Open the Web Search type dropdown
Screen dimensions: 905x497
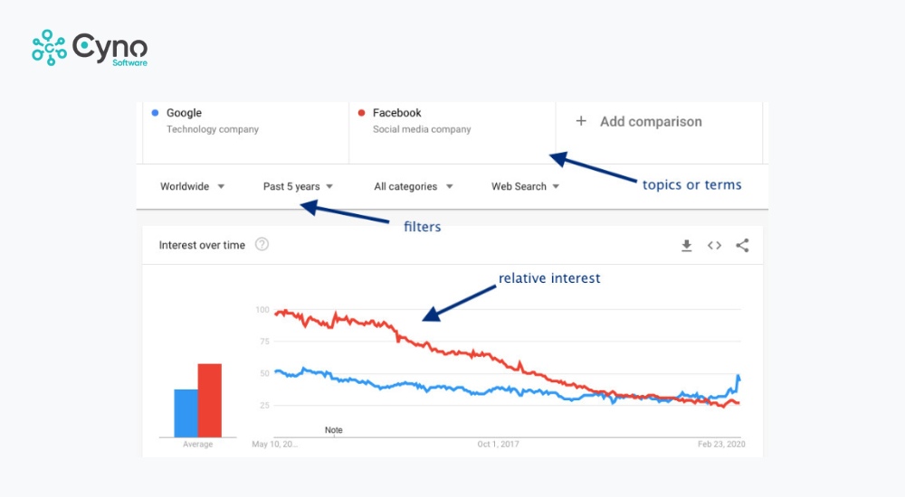point(525,186)
